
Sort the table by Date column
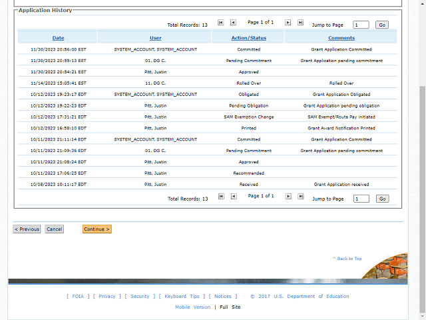pyautogui.click(x=59, y=38)
